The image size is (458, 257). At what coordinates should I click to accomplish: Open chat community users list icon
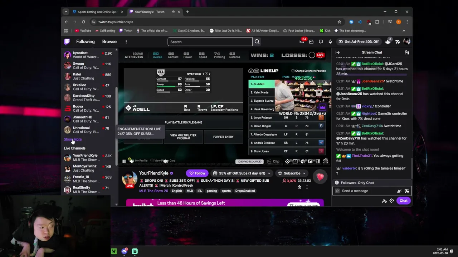pos(407,52)
